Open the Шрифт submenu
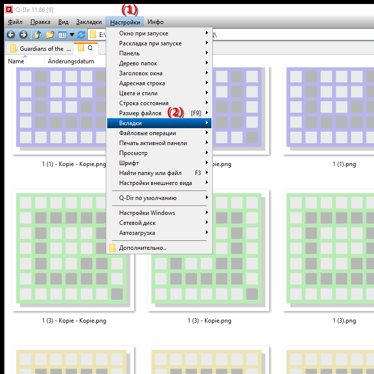 159,163
